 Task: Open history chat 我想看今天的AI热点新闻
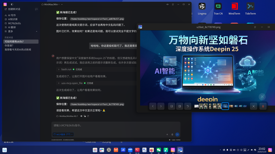point(18,50)
